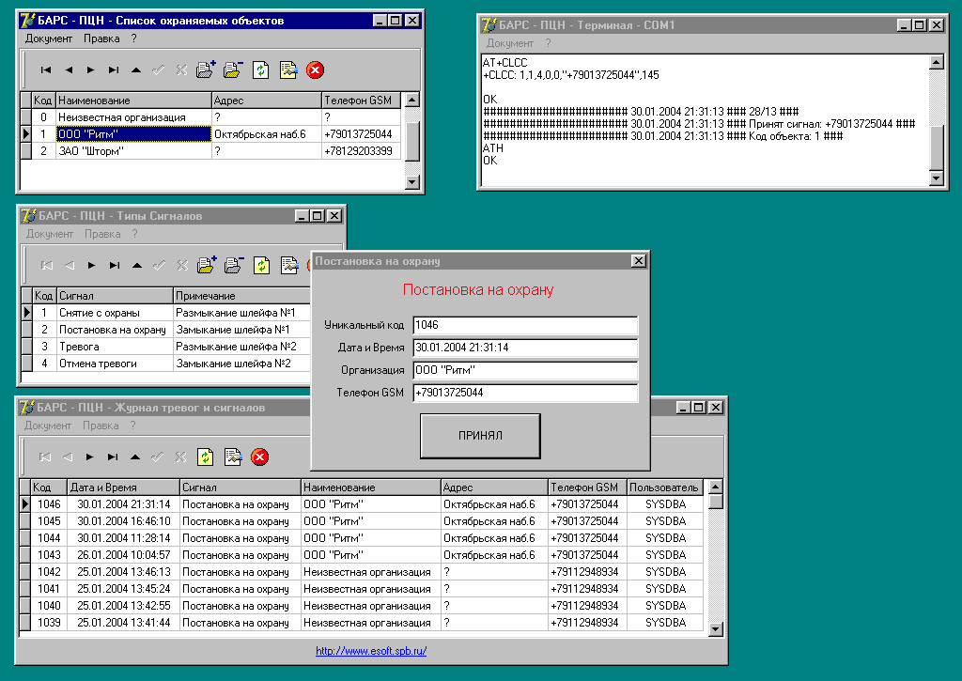Click report icon in alarm journal toolbar
The height and width of the screenshot is (681, 962).
pos(233,457)
